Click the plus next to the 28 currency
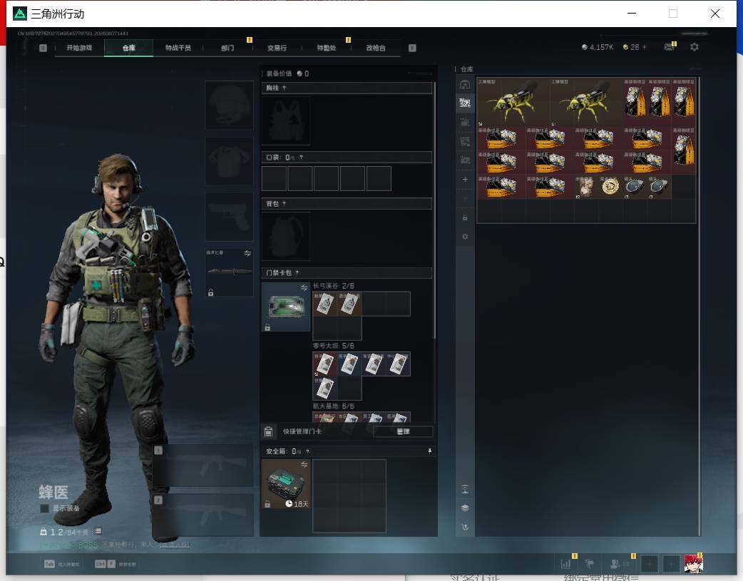 coord(644,47)
